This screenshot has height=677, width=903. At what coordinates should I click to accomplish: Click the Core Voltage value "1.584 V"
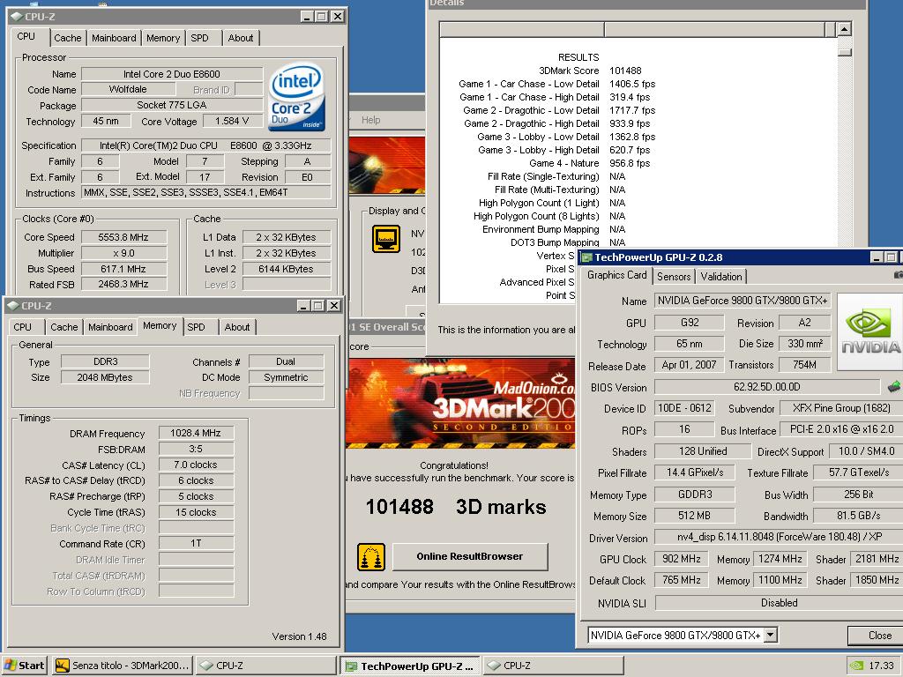(232, 122)
